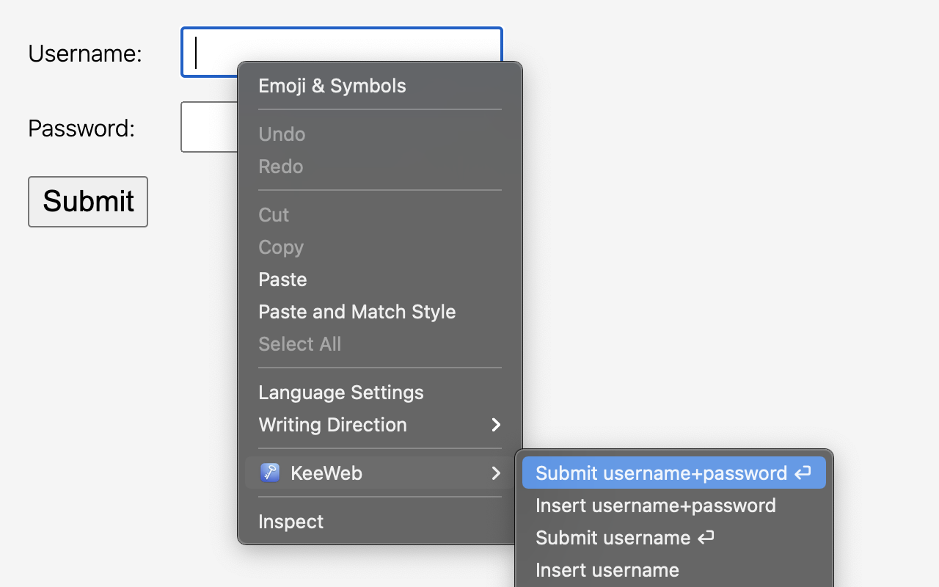Expand the KeeWeb submenu chevron
The width and height of the screenshot is (939, 587).
click(x=495, y=473)
